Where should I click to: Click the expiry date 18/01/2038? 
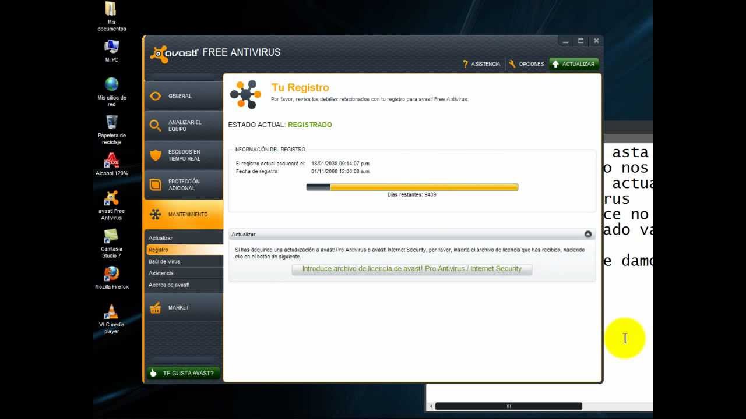click(x=341, y=164)
